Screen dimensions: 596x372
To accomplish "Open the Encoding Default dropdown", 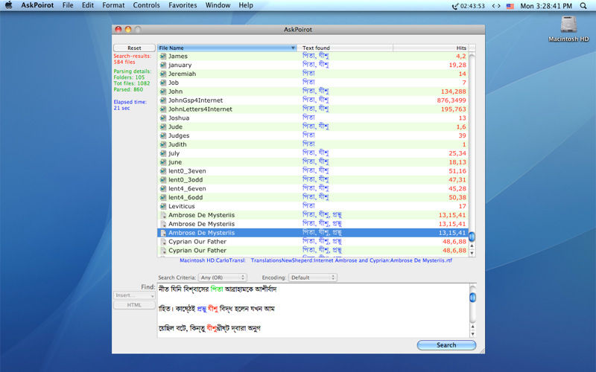I will tap(312, 278).
